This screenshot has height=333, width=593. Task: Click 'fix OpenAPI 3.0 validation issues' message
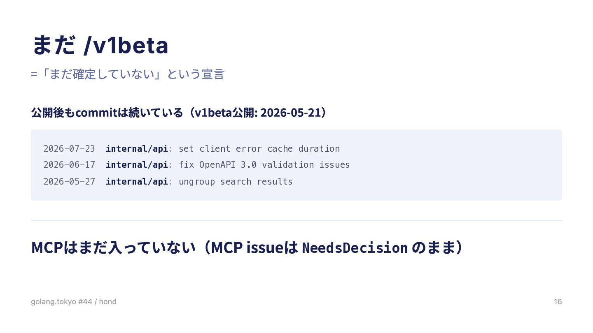click(264, 165)
